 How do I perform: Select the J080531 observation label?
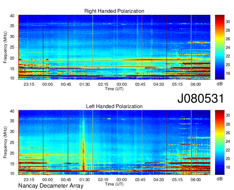pyautogui.click(x=201, y=98)
